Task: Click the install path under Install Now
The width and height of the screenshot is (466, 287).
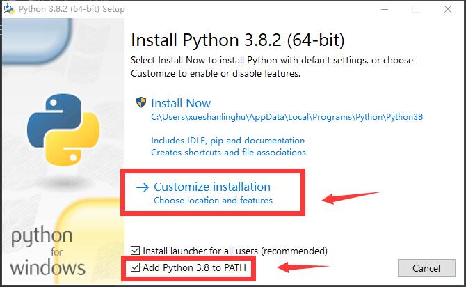Action: 287,117
